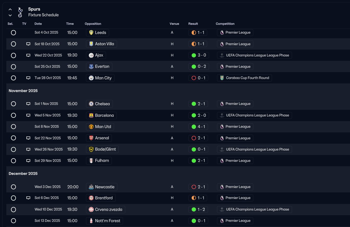Collapse the November 2025 section header
350x227 pixels.
tap(23, 91)
